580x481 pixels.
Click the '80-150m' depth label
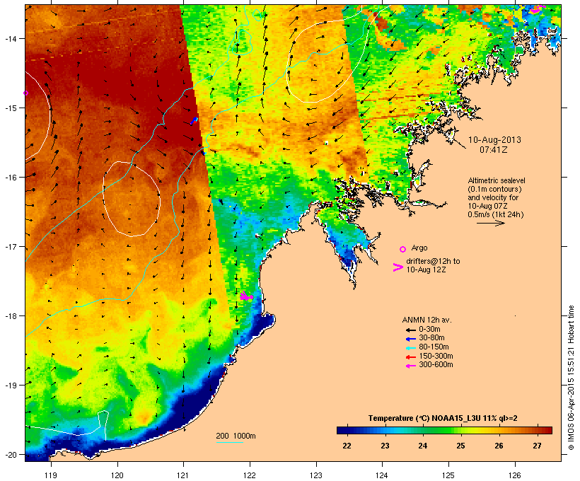tap(434, 347)
